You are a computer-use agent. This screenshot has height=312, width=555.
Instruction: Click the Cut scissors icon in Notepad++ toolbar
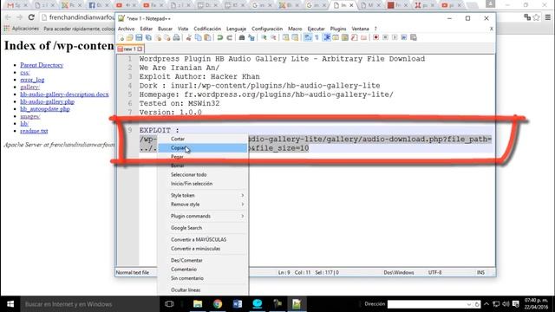[189, 37]
